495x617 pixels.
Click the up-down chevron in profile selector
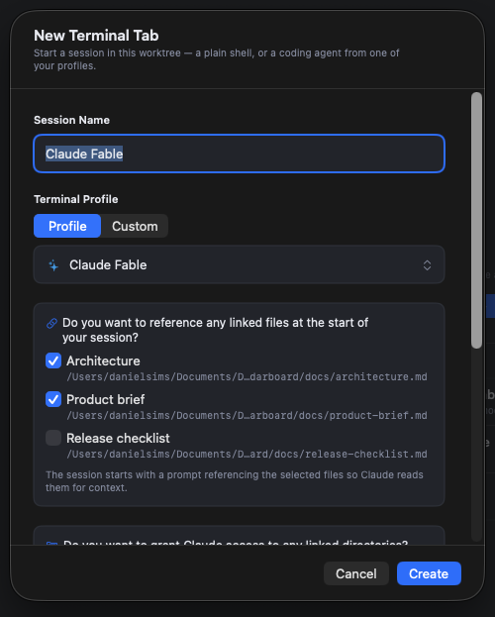point(427,265)
